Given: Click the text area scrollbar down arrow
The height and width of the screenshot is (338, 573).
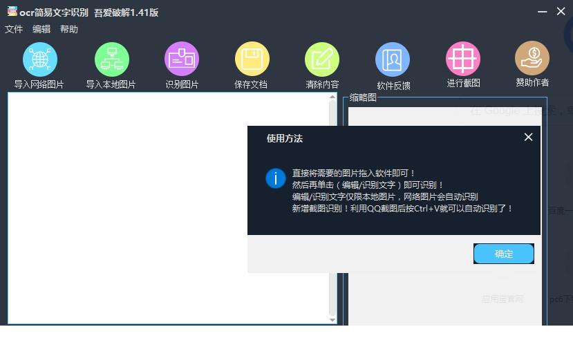Looking at the screenshot, I should (332, 320).
